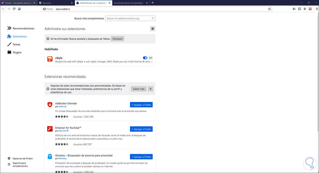Disable the xStyle extension toggle

[x=145, y=58]
